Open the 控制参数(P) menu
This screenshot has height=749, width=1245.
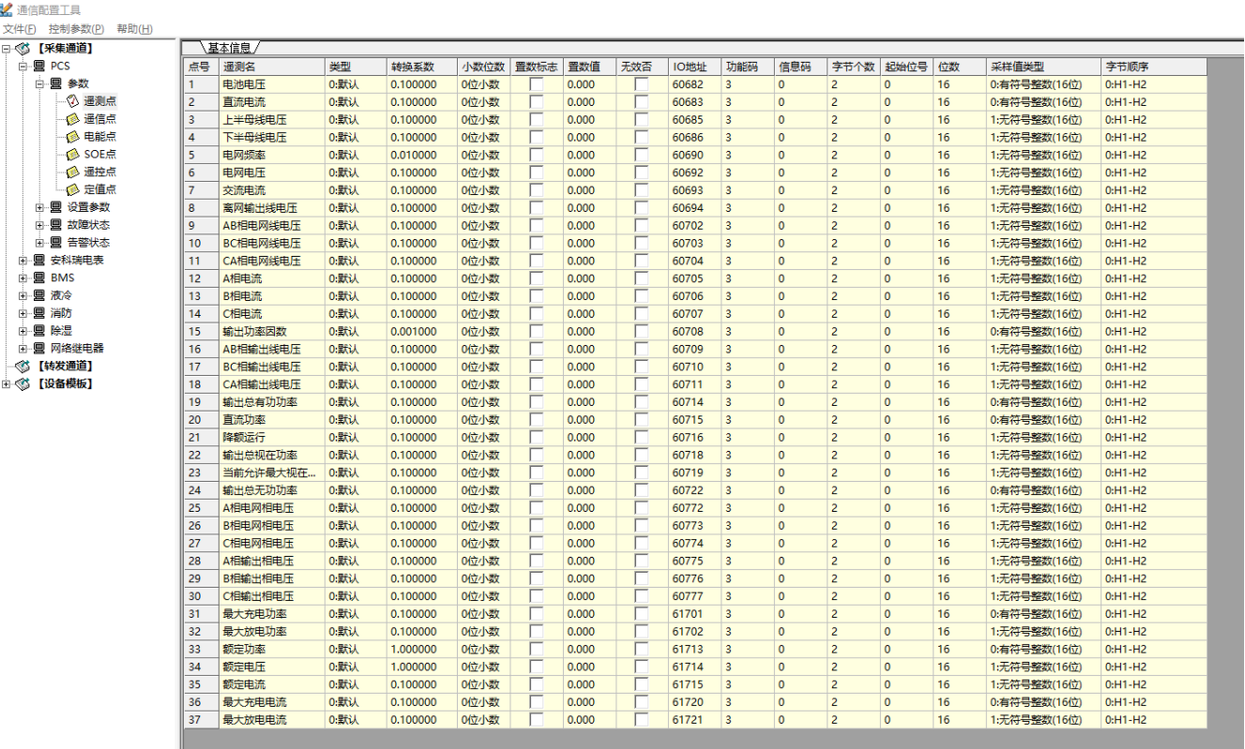(77, 29)
